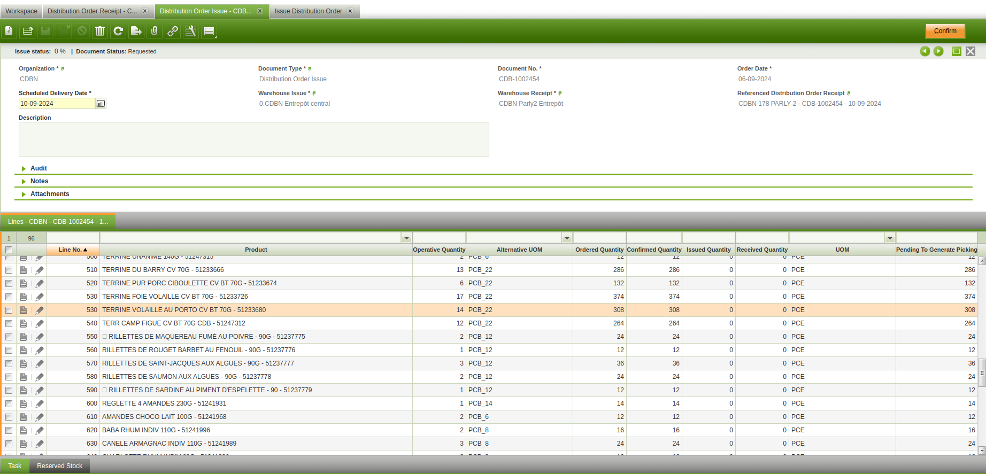986x474 pixels.
Task: Toggle the select-all checkbox in grid header
Action: pos(9,250)
